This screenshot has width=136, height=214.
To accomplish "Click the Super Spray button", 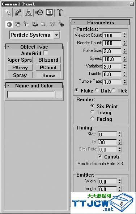I will (x=20, y=60).
